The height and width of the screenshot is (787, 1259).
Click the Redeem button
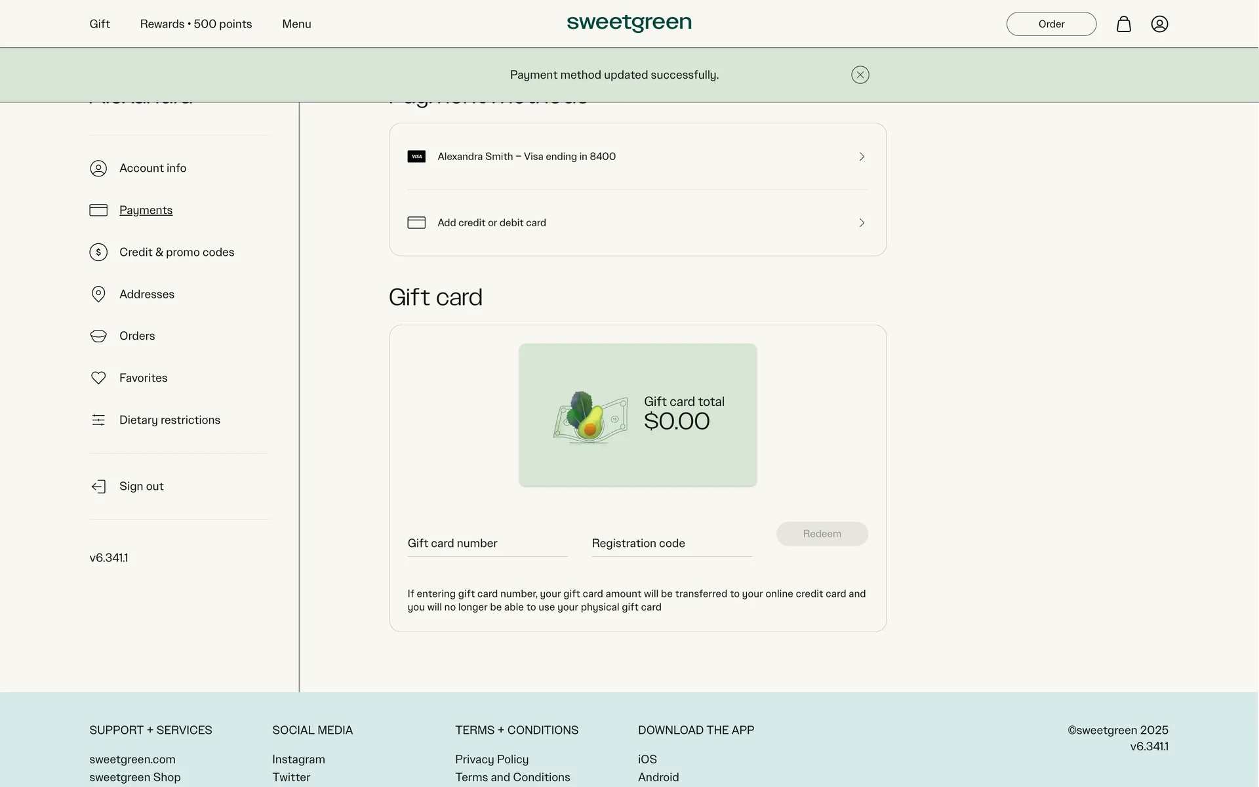pos(822,534)
